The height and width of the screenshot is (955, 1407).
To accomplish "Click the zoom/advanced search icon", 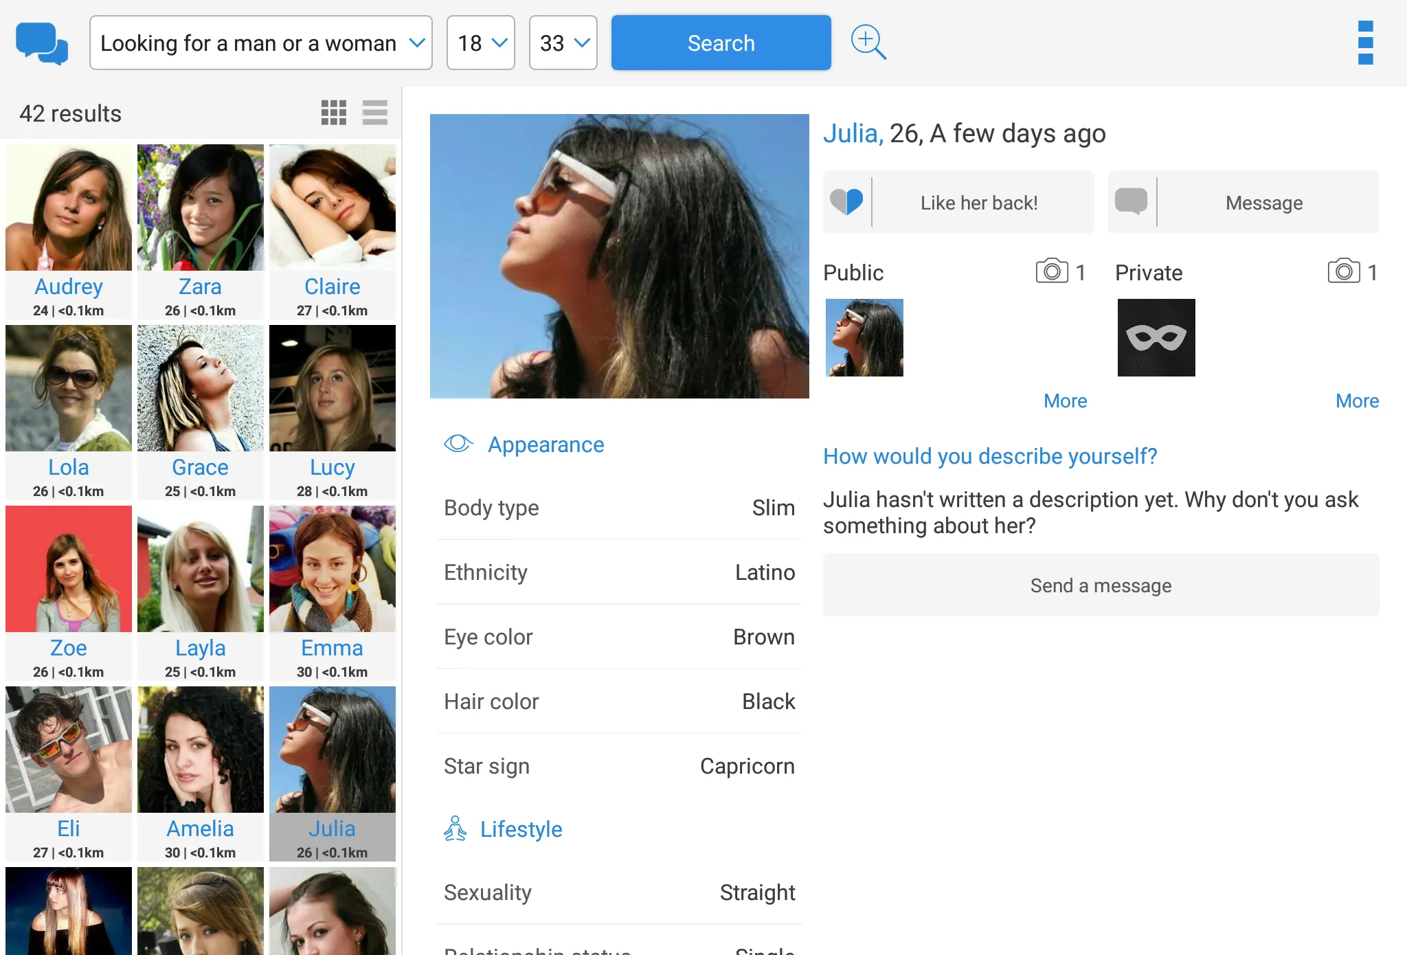I will [868, 42].
